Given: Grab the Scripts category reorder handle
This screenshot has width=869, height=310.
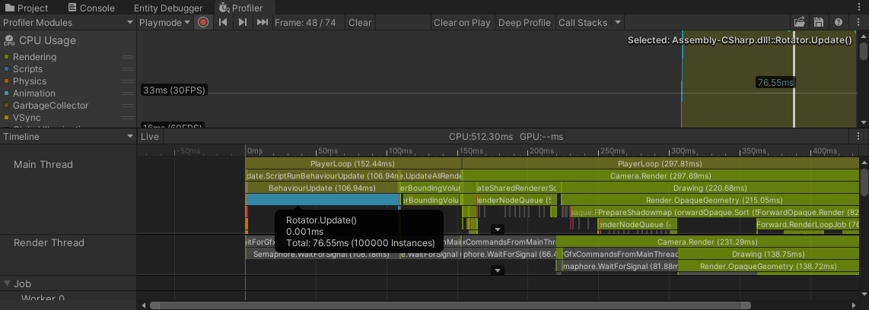Looking at the screenshot, I should pos(128,69).
